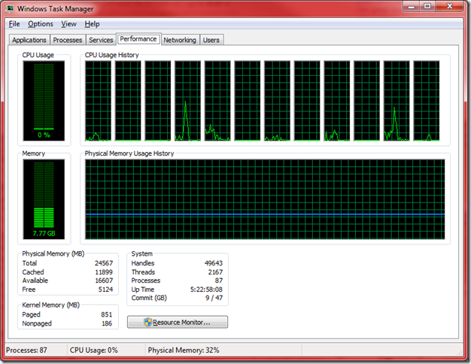Click the Physical Memory Usage History graph
This screenshot has height=364, width=471.
point(265,199)
